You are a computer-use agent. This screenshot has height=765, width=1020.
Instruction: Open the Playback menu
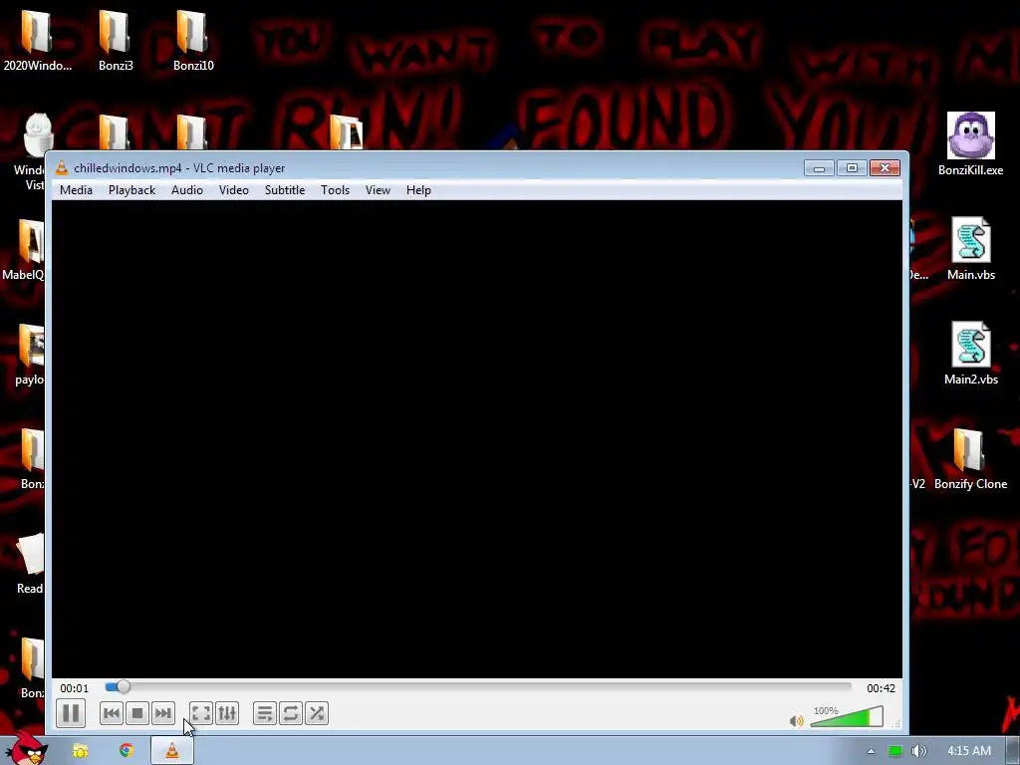tap(132, 190)
